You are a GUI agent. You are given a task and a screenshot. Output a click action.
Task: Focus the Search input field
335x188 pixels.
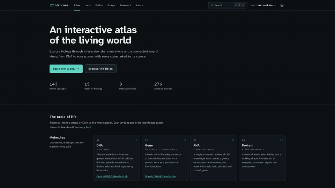pos(228,5)
